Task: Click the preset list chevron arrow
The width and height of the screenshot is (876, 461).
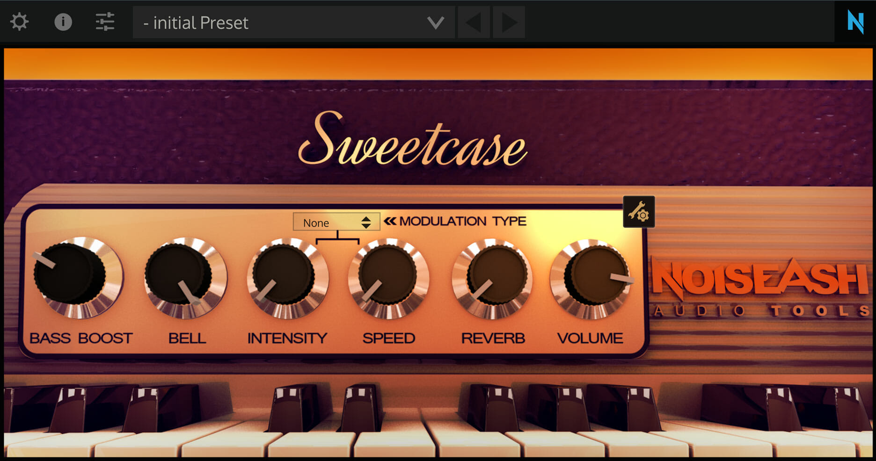Action: [x=436, y=22]
